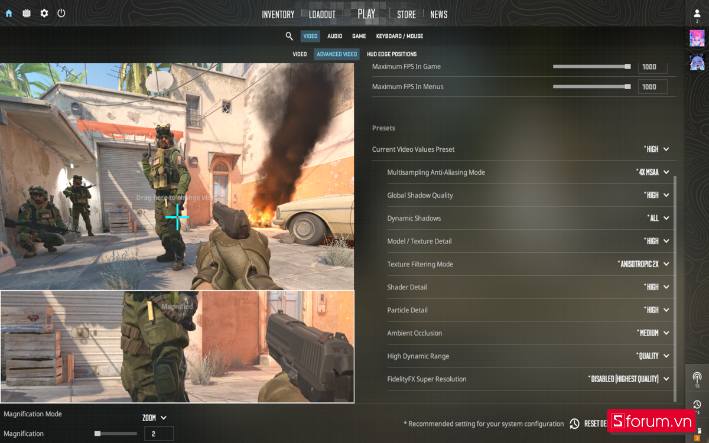Open the recent players clock icon
709x443 pixels.
(x=697, y=405)
